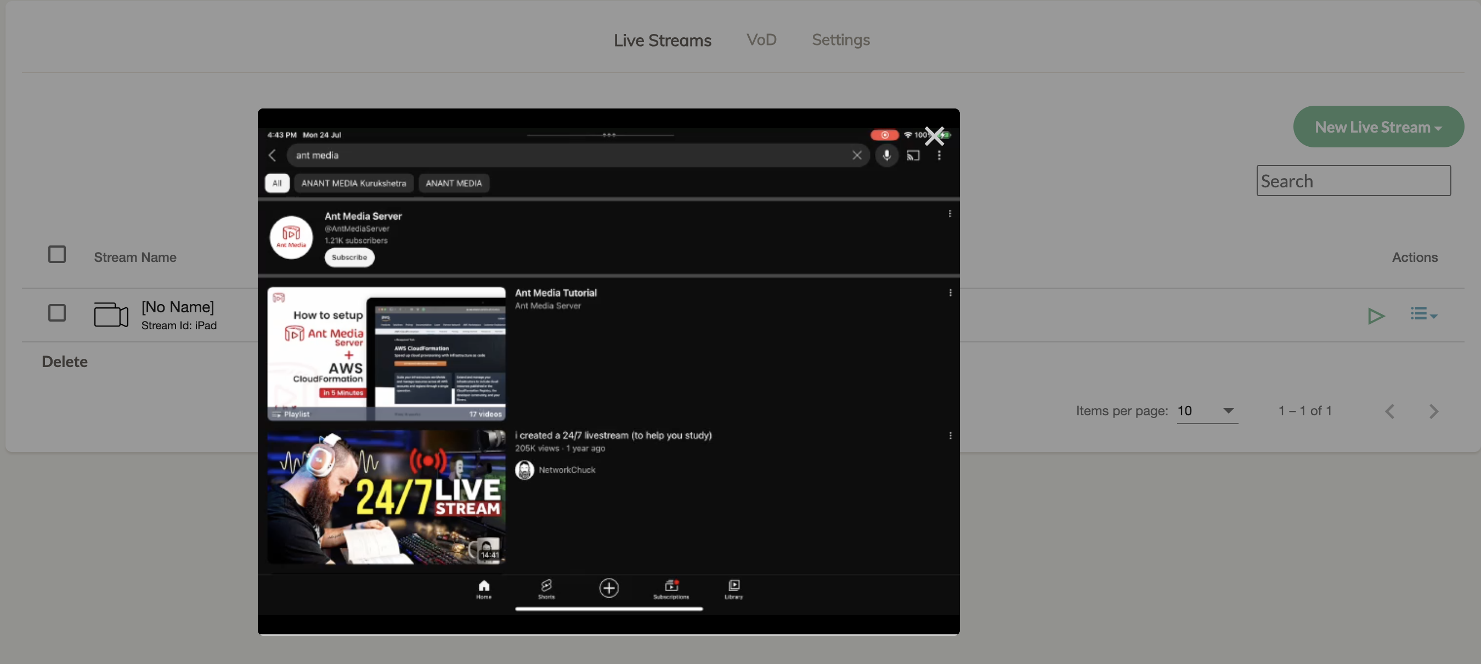
Task: Open the options menu for Ant Media Tutorial
Action: [x=950, y=293]
